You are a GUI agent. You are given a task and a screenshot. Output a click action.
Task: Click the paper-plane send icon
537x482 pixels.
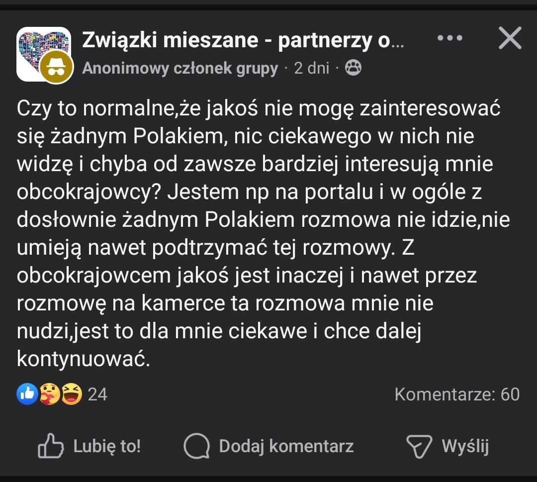[x=419, y=446]
